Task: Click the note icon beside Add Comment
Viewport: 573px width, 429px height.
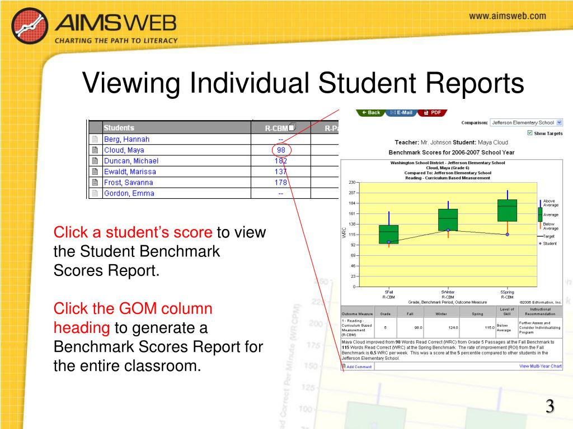Action: pyautogui.click(x=344, y=366)
